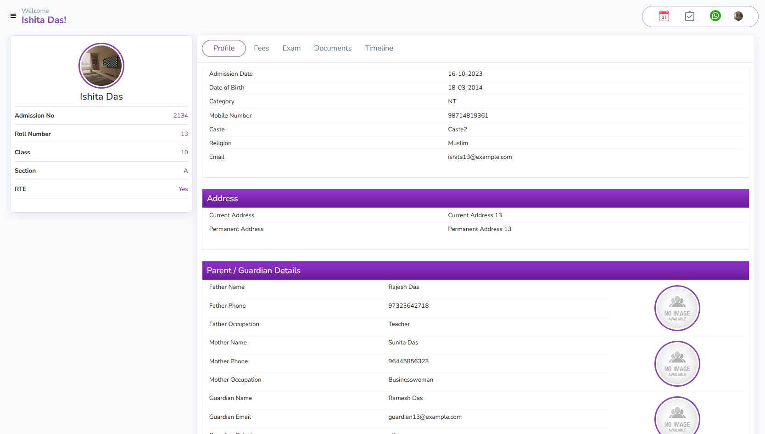
Task: Click guardian email guardian13@example.com
Action: tap(424, 417)
